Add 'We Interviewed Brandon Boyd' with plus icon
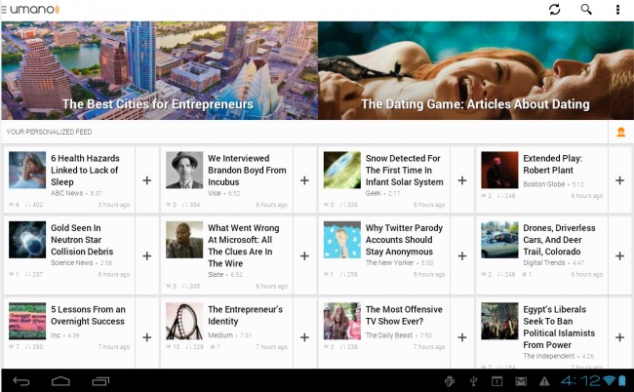Image resolution: width=634 pixels, height=392 pixels. pos(305,180)
